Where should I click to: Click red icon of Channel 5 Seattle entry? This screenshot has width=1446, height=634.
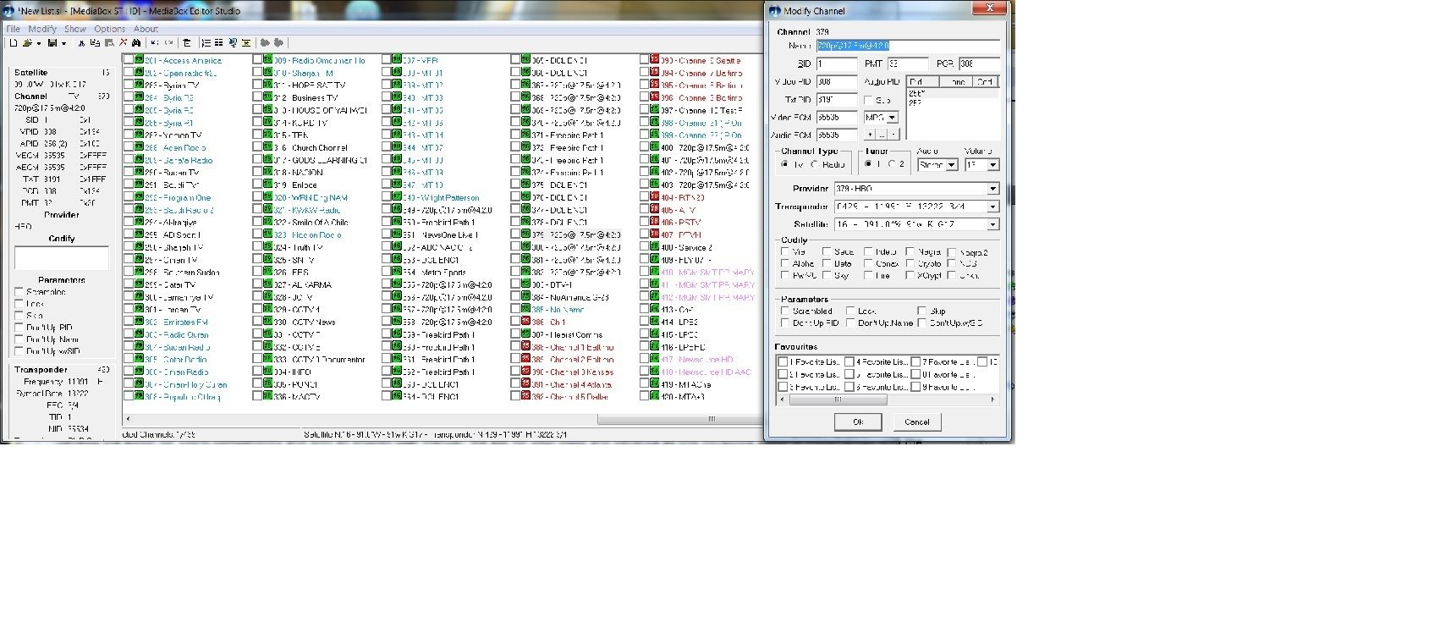point(656,60)
